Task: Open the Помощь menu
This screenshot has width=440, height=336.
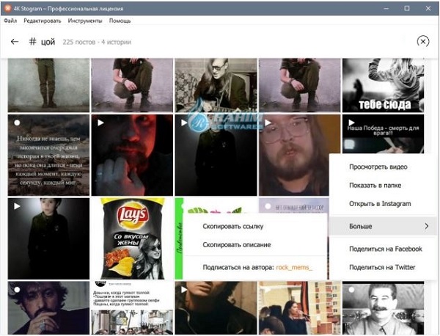Action: (x=120, y=21)
